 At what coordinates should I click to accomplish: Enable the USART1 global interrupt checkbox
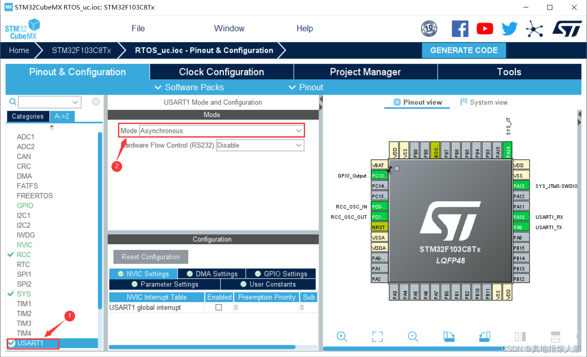tap(219, 307)
